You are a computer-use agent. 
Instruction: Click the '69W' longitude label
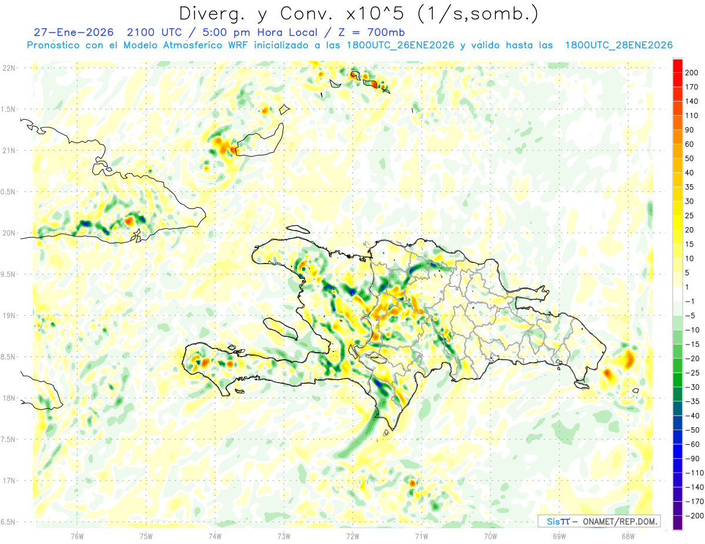[559, 535]
